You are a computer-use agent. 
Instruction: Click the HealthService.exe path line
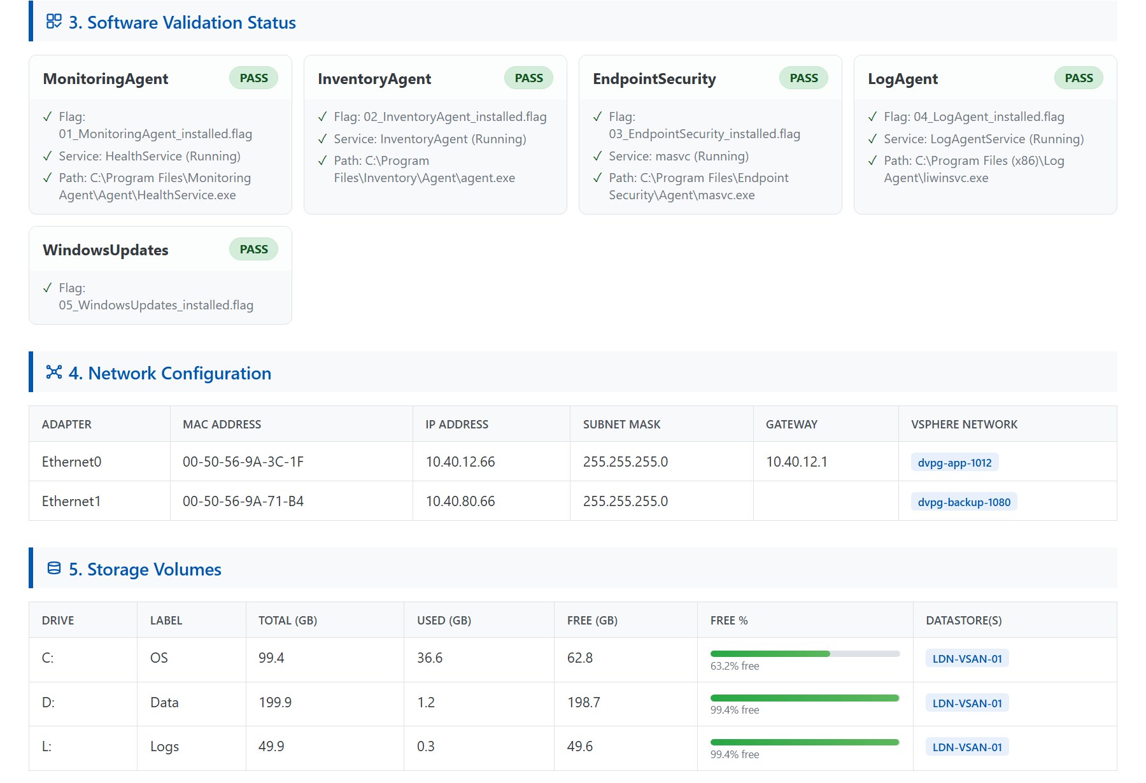point(155,187)
